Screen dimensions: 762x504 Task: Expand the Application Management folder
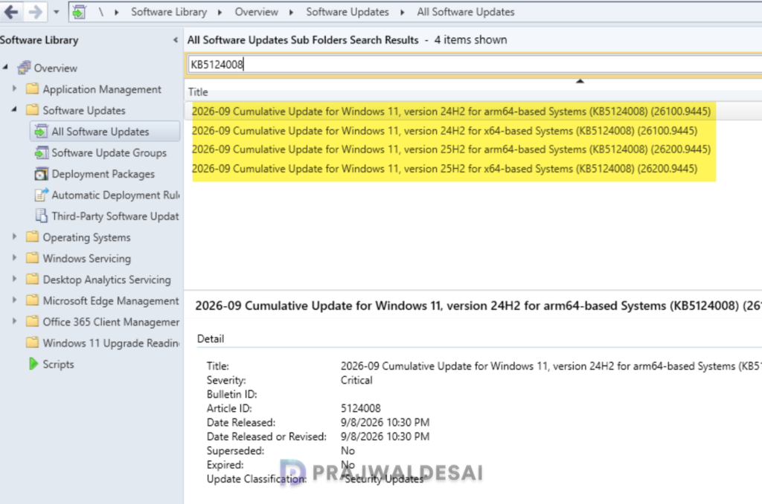(x=15, y=88)
